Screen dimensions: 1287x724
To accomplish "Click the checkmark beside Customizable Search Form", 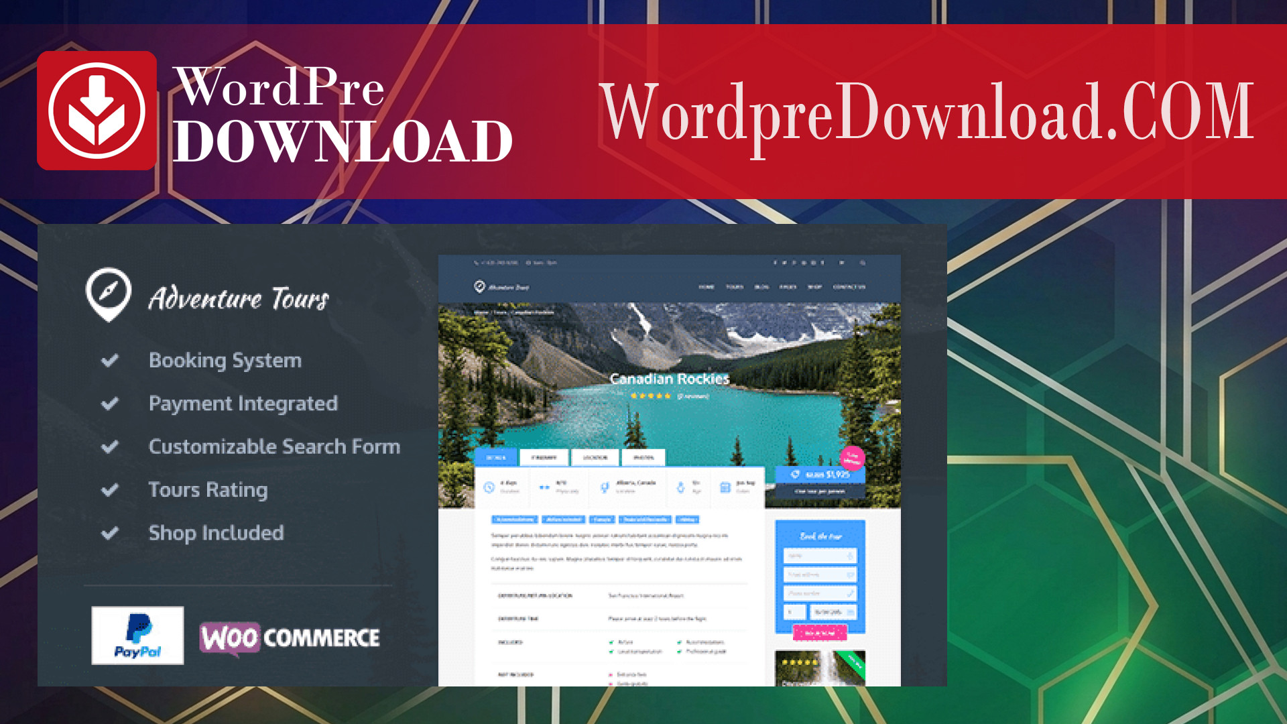I will (110, 446).
